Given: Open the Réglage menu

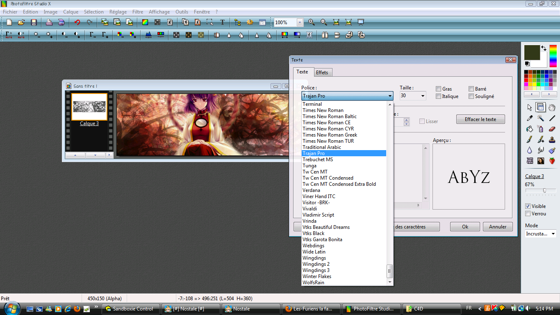Looking at the screenshot, I should 118,12.
